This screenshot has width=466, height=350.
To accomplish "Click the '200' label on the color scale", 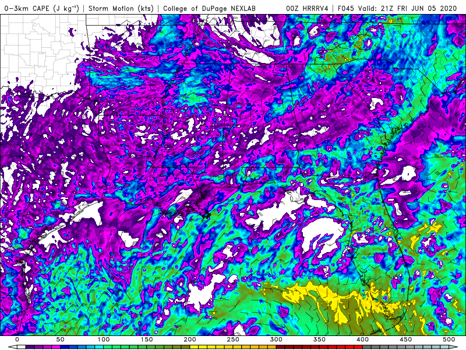I will pos(190,339).
